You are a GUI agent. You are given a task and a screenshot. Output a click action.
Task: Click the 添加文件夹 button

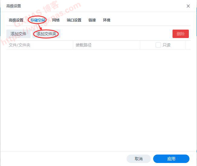(x=47, y=34)
